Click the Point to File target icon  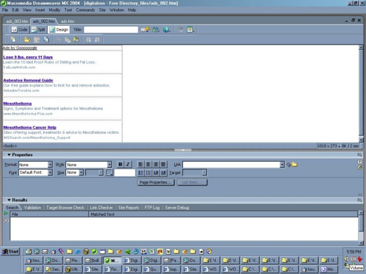coord(288,164)
